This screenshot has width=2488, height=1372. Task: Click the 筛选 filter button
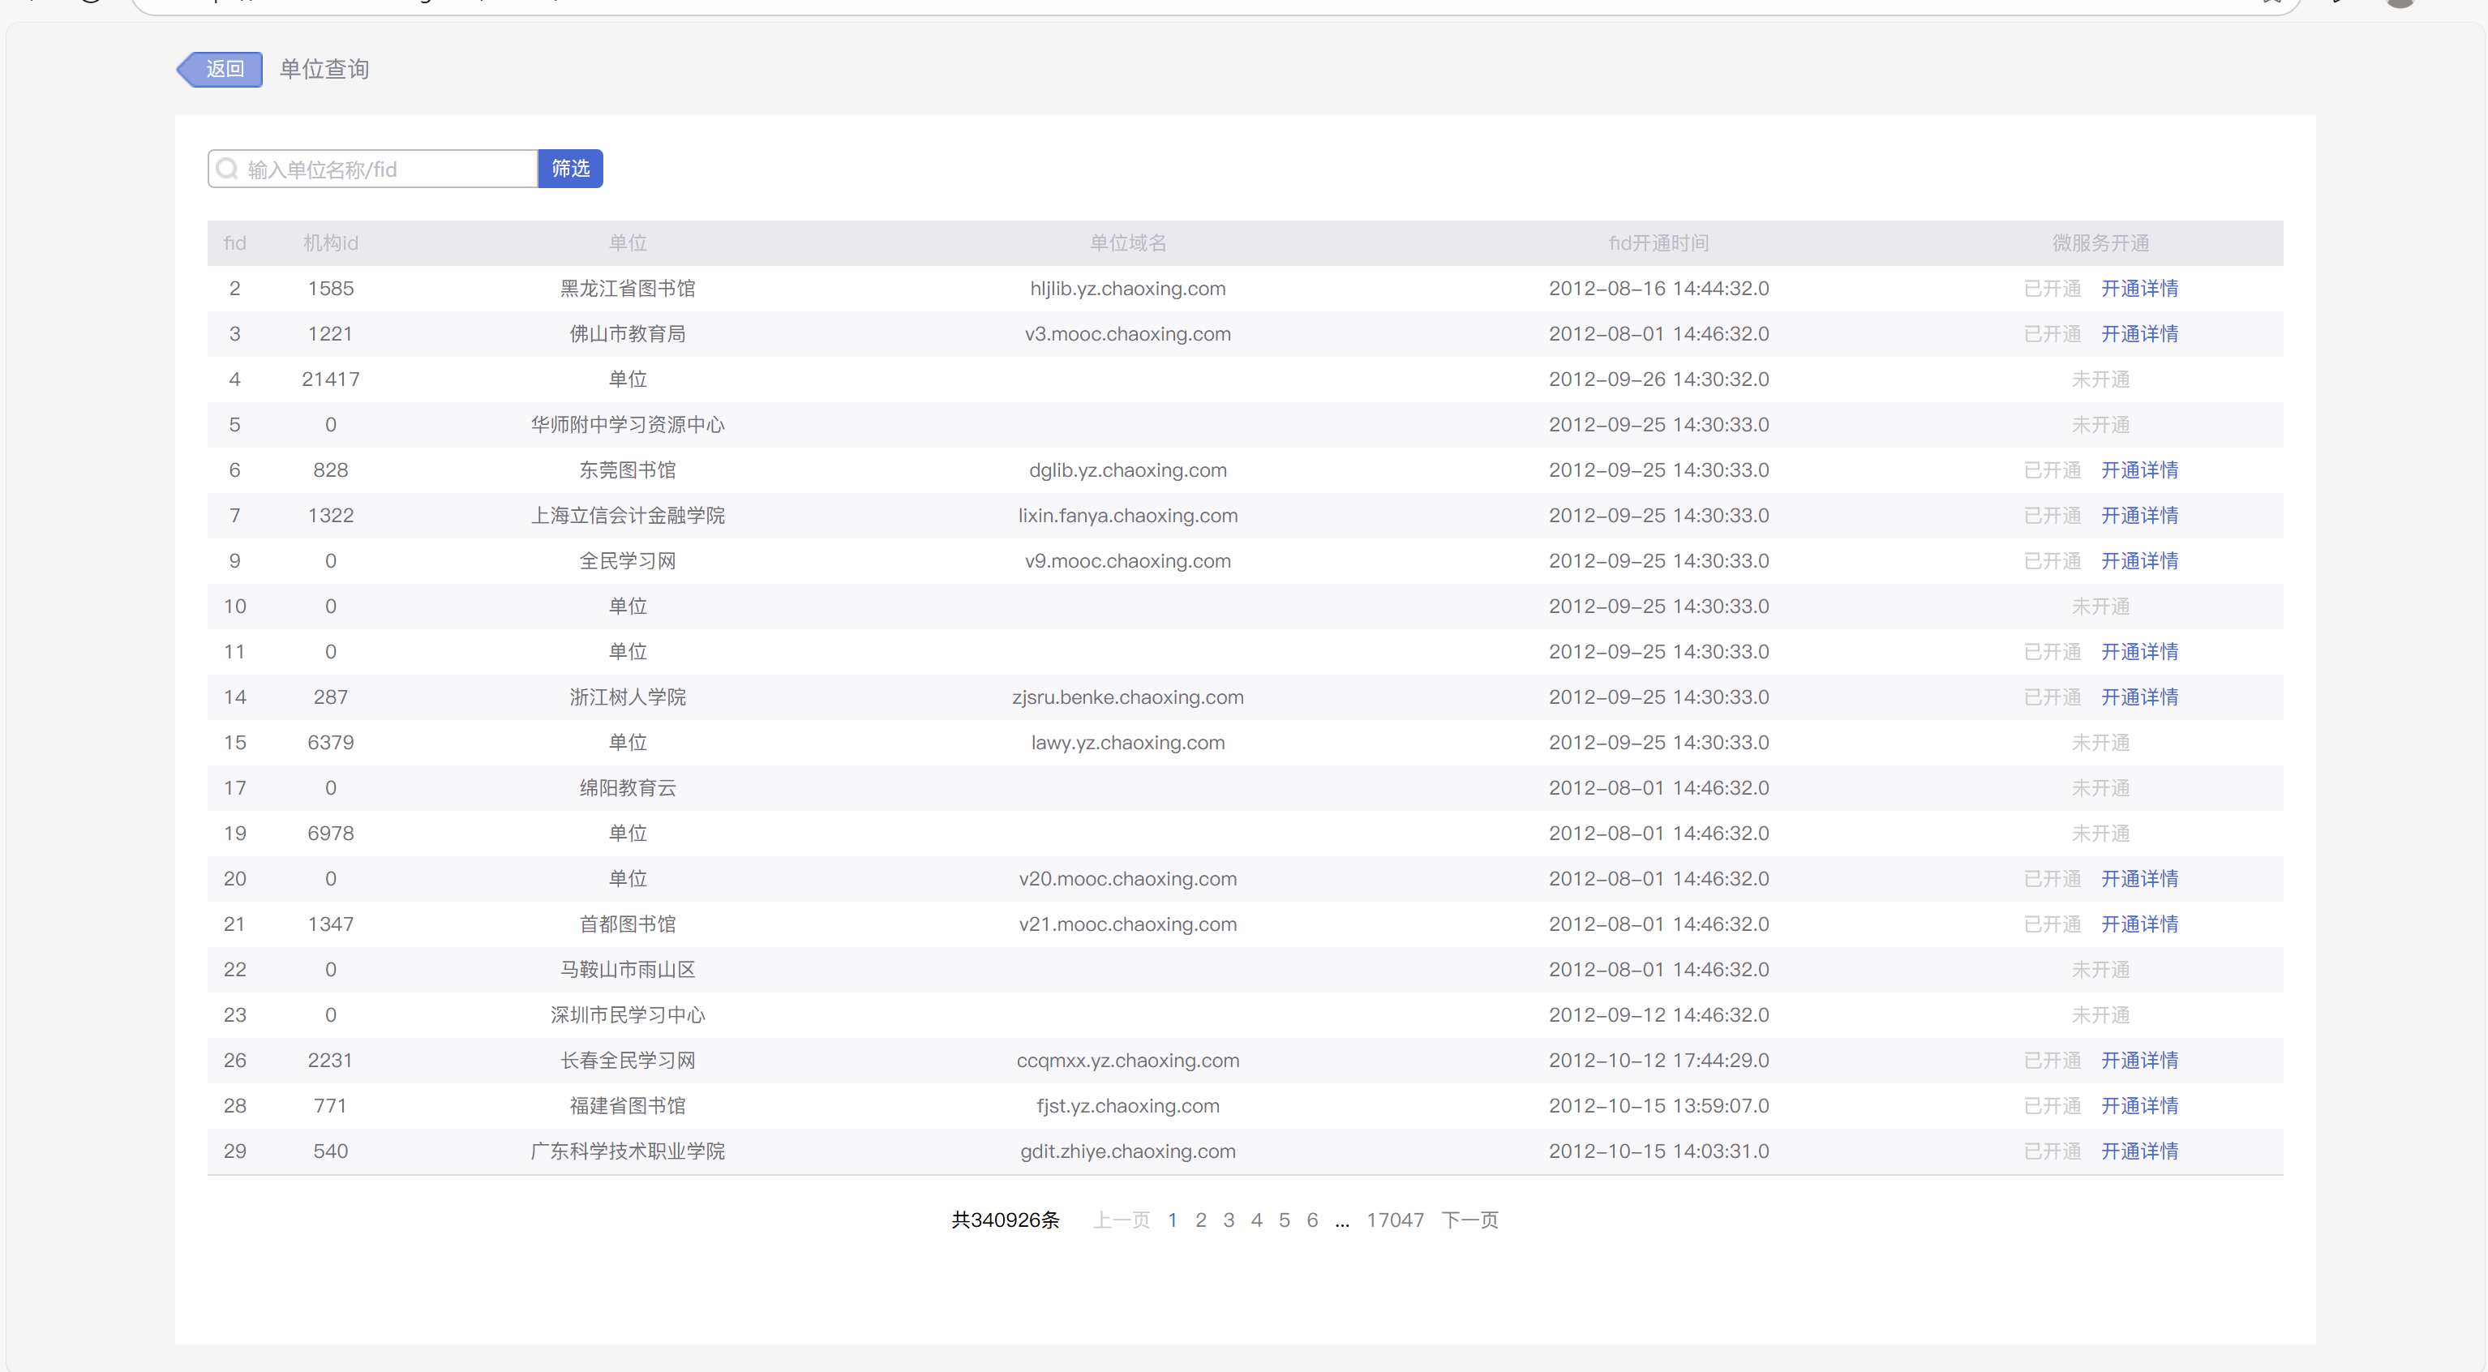point(570,169)
